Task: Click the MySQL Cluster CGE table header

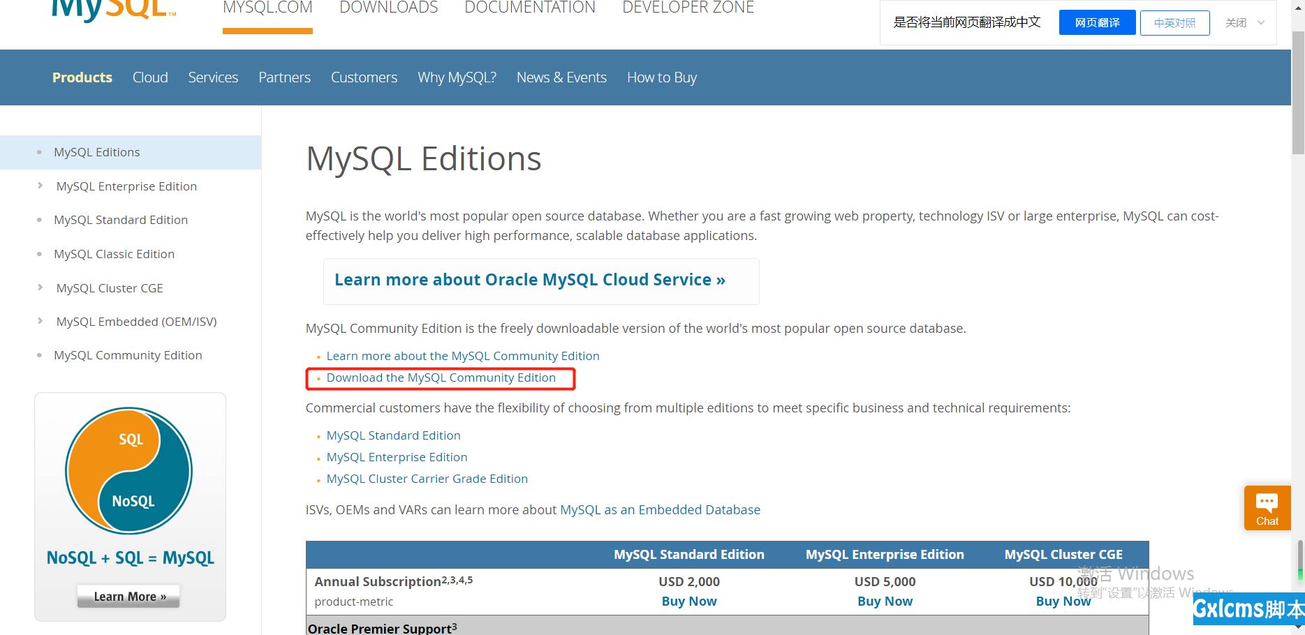Action: click(1063, 555)
